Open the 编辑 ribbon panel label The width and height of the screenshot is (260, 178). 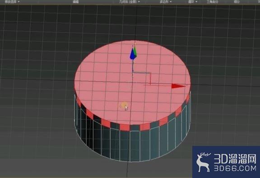coord(76,2)
